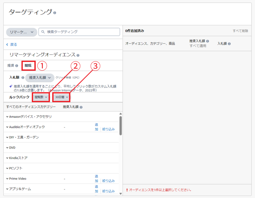Click info icon next to 入札額 in right panel
Viewport: 255px width, 198px height.
pyautogui.click(x=229, y=44)
